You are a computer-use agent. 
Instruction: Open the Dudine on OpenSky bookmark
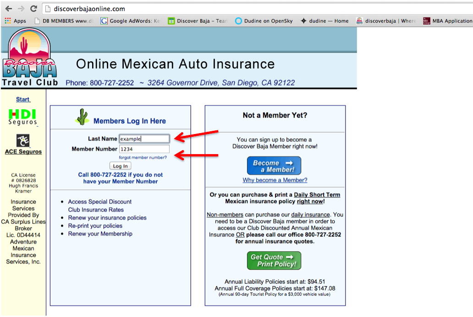(266, 21)
